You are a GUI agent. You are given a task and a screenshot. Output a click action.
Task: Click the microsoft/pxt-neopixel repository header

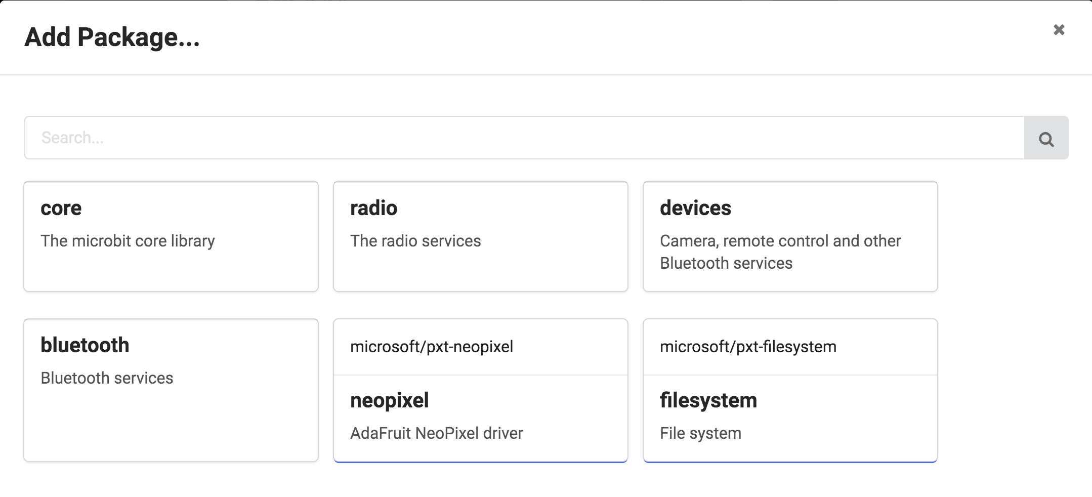pyautogui.click(x=431, y=347)
